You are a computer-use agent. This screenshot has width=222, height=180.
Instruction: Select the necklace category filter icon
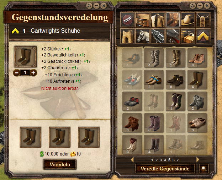pos(203,20)
